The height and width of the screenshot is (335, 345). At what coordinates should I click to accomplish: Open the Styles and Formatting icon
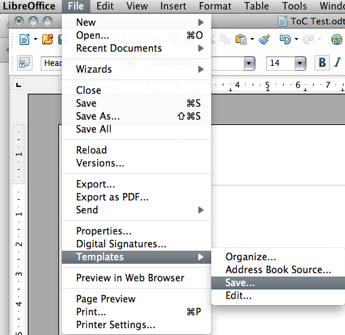(x=24, y=63)
